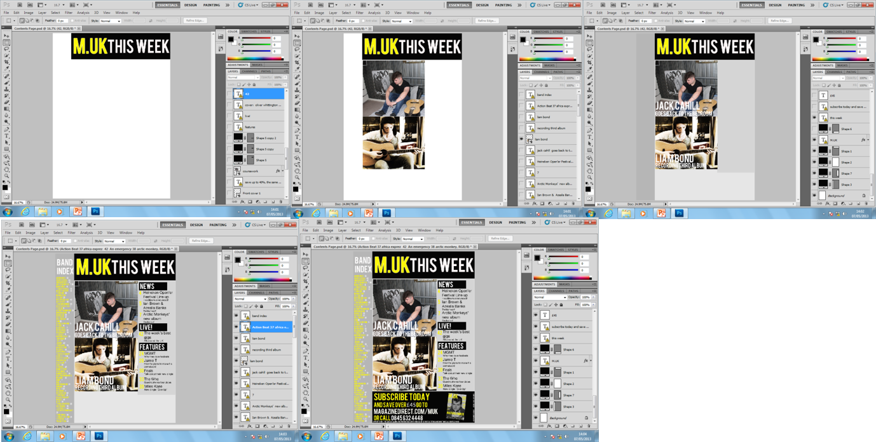Open the Start menu under top-middle window
This screenshot has width=876, height=442.
(x=298, y=213)
